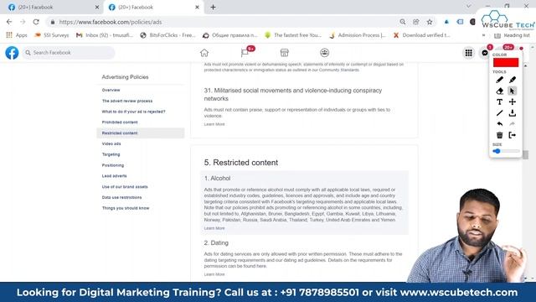Select Things you should know item

126,208
